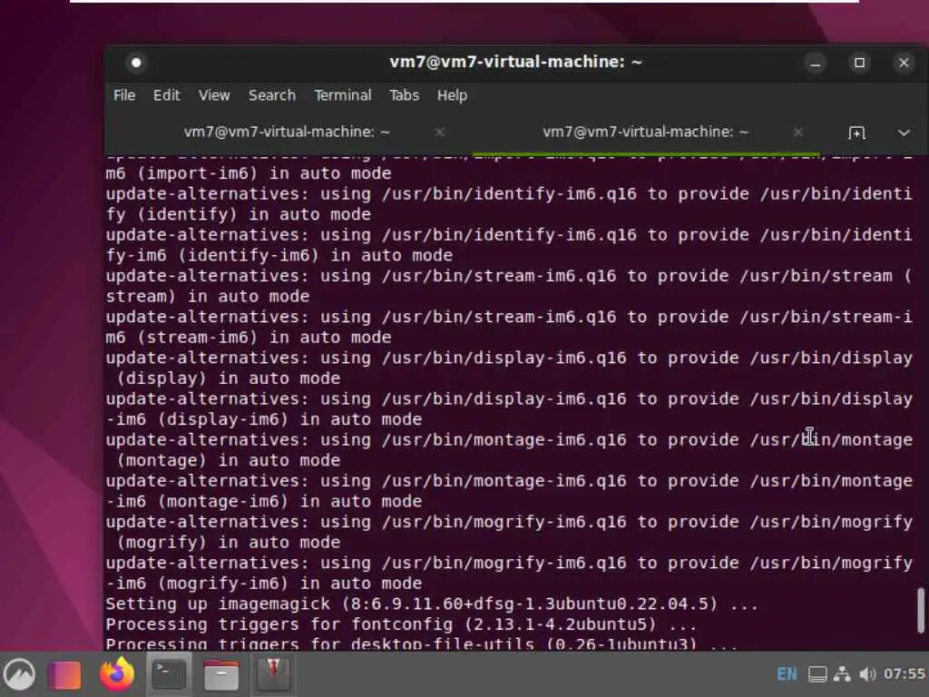Click the terminal icon in panel
Screen dimensions: 929x697
click(x=169, y=674)
